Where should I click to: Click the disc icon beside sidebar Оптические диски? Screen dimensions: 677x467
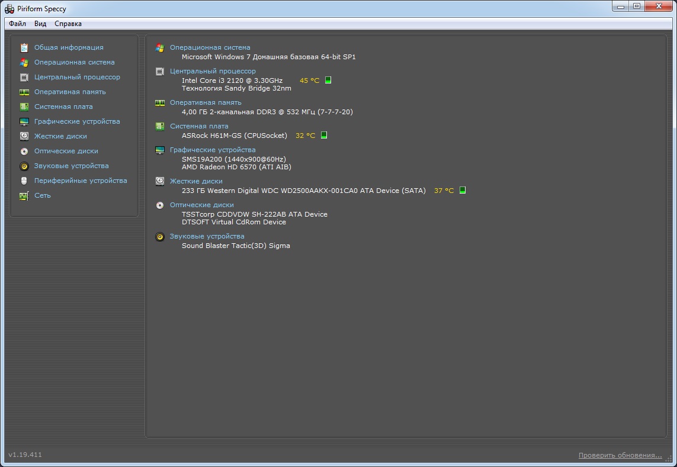click(24, 151)
